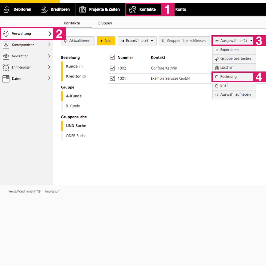
Task: Uncheck the checkbox for contact 1002
Action: click(x=112, y=68)
